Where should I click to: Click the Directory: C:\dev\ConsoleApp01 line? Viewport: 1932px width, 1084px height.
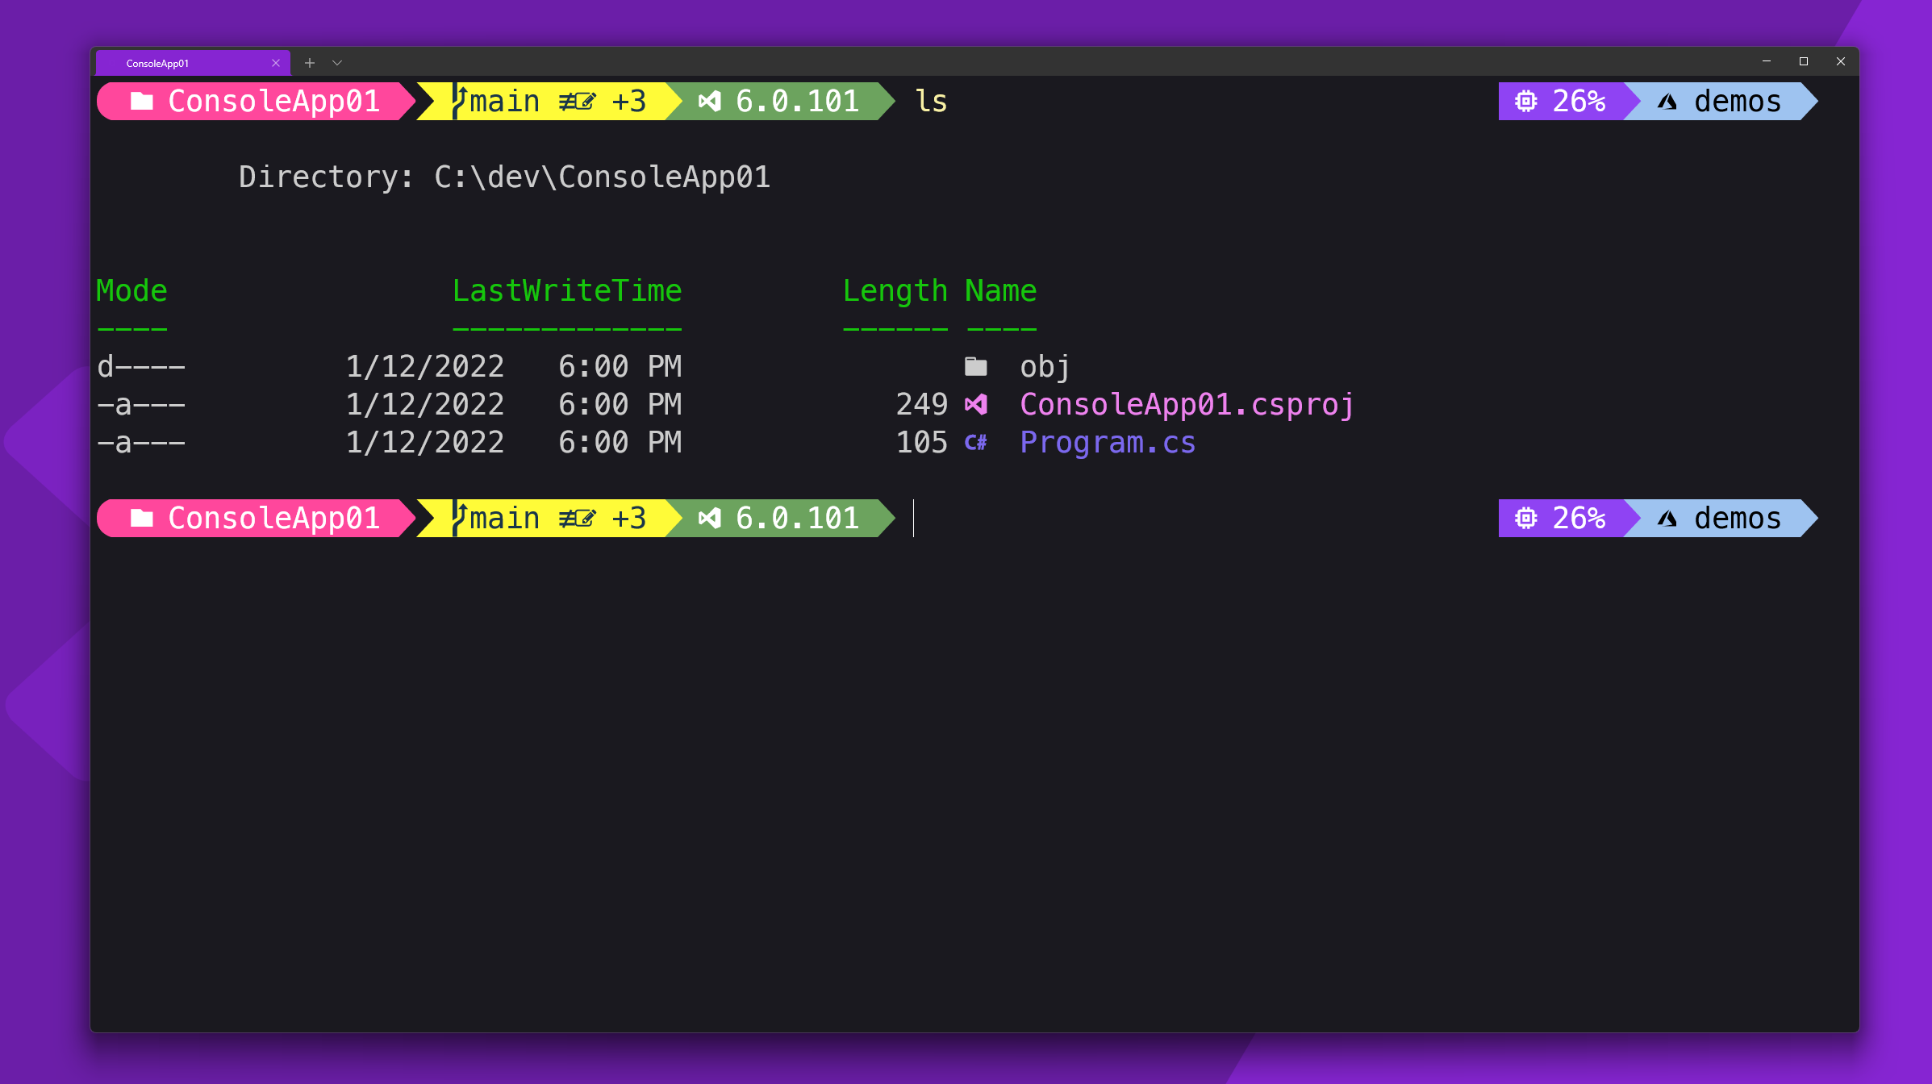point(504,177)
